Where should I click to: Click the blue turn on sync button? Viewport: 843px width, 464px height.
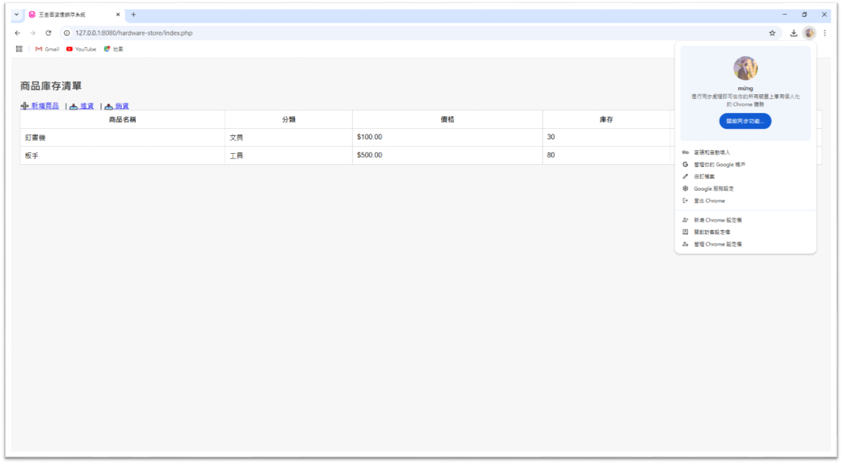point(745,121)
